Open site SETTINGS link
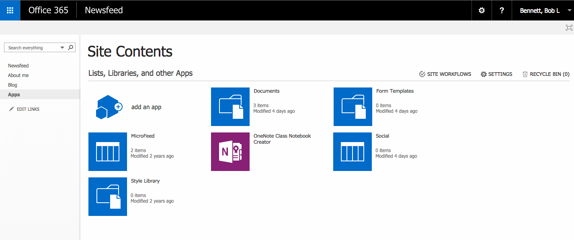The width and height of the screenshot is (574, 240). [500, 74]
